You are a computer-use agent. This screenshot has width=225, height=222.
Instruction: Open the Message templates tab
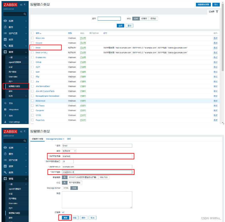tap(55, 139)
